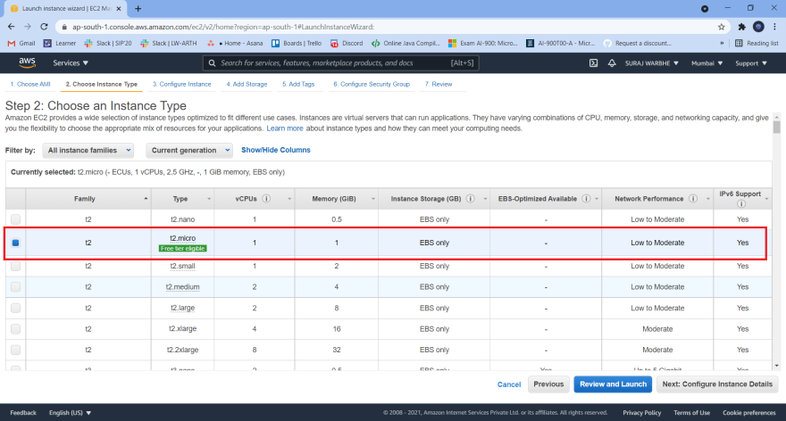
Task: Open the AWS home logo
Action: coord(27,62)
